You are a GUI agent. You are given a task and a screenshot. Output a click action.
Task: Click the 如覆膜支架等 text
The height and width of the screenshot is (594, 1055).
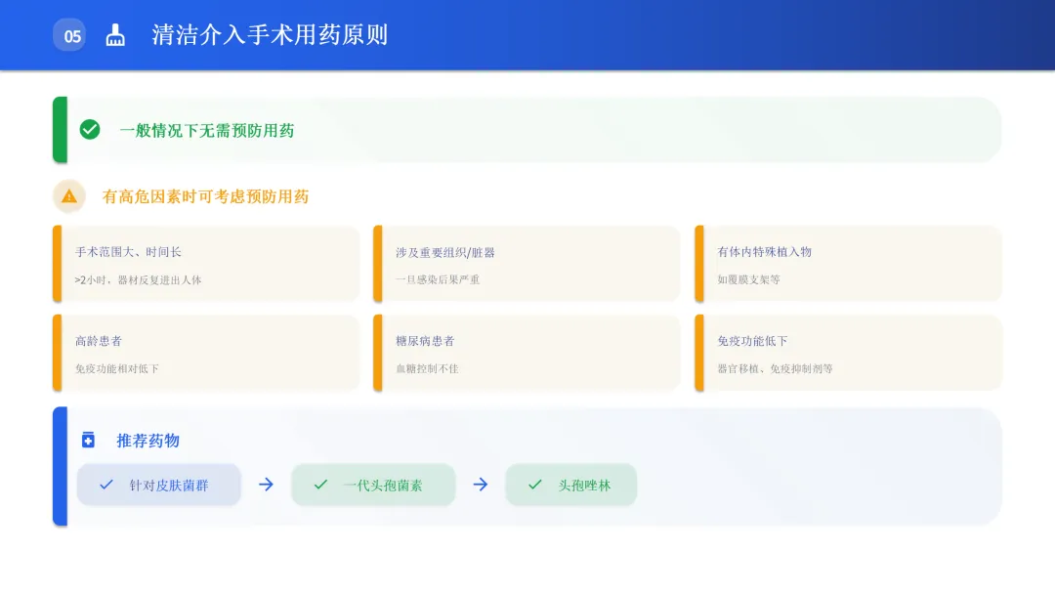coord(749,279)
